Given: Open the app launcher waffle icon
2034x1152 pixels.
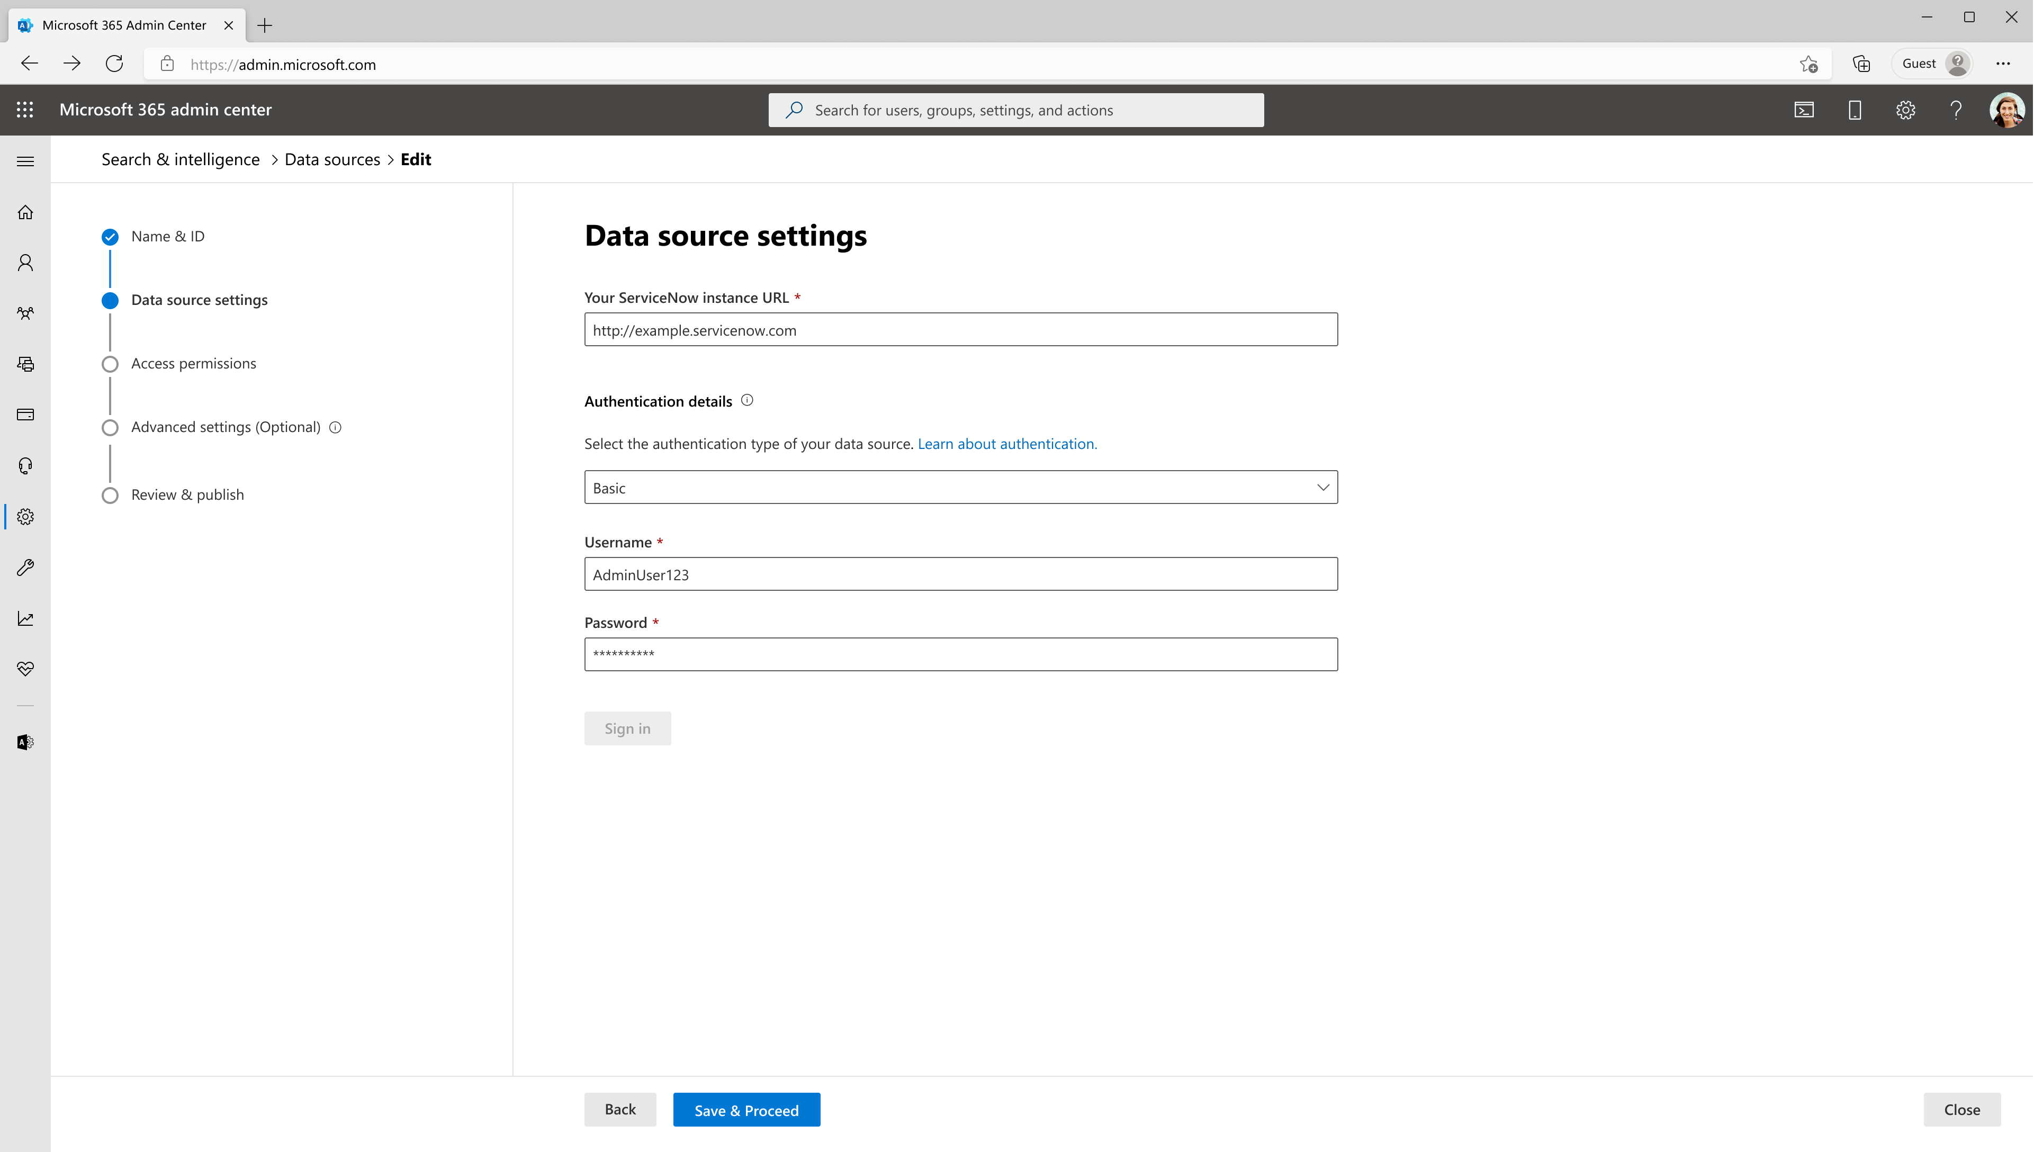Looking at the screenshot, I should (x=25, y=110).
